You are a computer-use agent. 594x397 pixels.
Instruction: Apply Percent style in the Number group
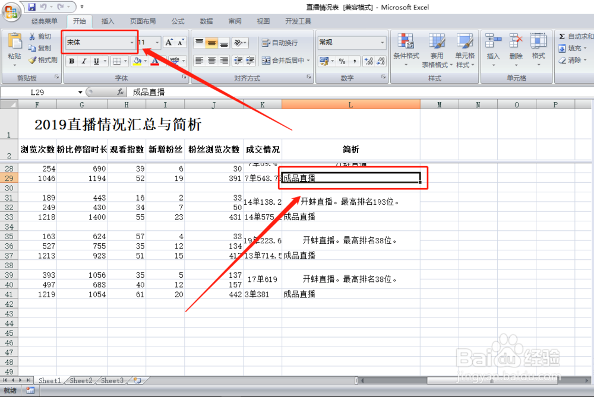click(342, 59)
